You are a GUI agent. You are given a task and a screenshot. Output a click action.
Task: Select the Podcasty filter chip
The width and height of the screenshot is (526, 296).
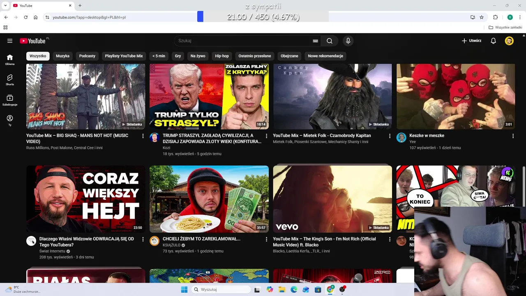[87, 56]
